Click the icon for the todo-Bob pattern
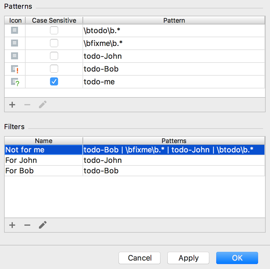This screenshot has width=270, height=269. pos(15,69)
